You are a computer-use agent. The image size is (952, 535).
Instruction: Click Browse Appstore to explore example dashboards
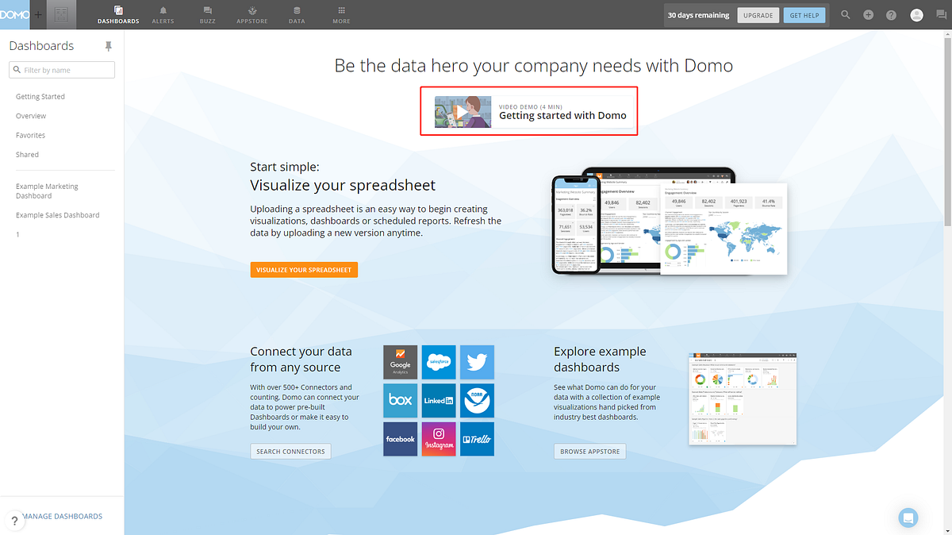pos(589,451)
